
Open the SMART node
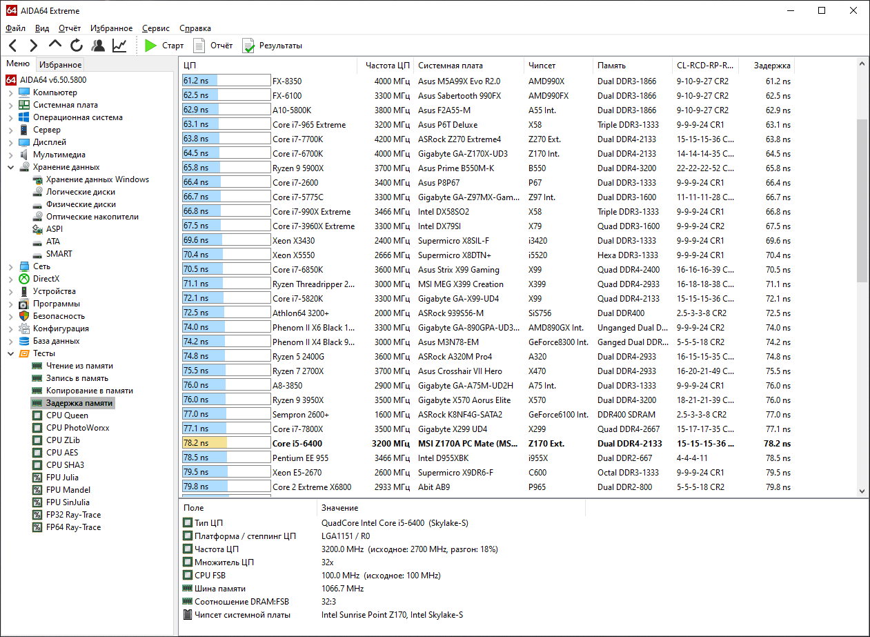tap(59, 254)
